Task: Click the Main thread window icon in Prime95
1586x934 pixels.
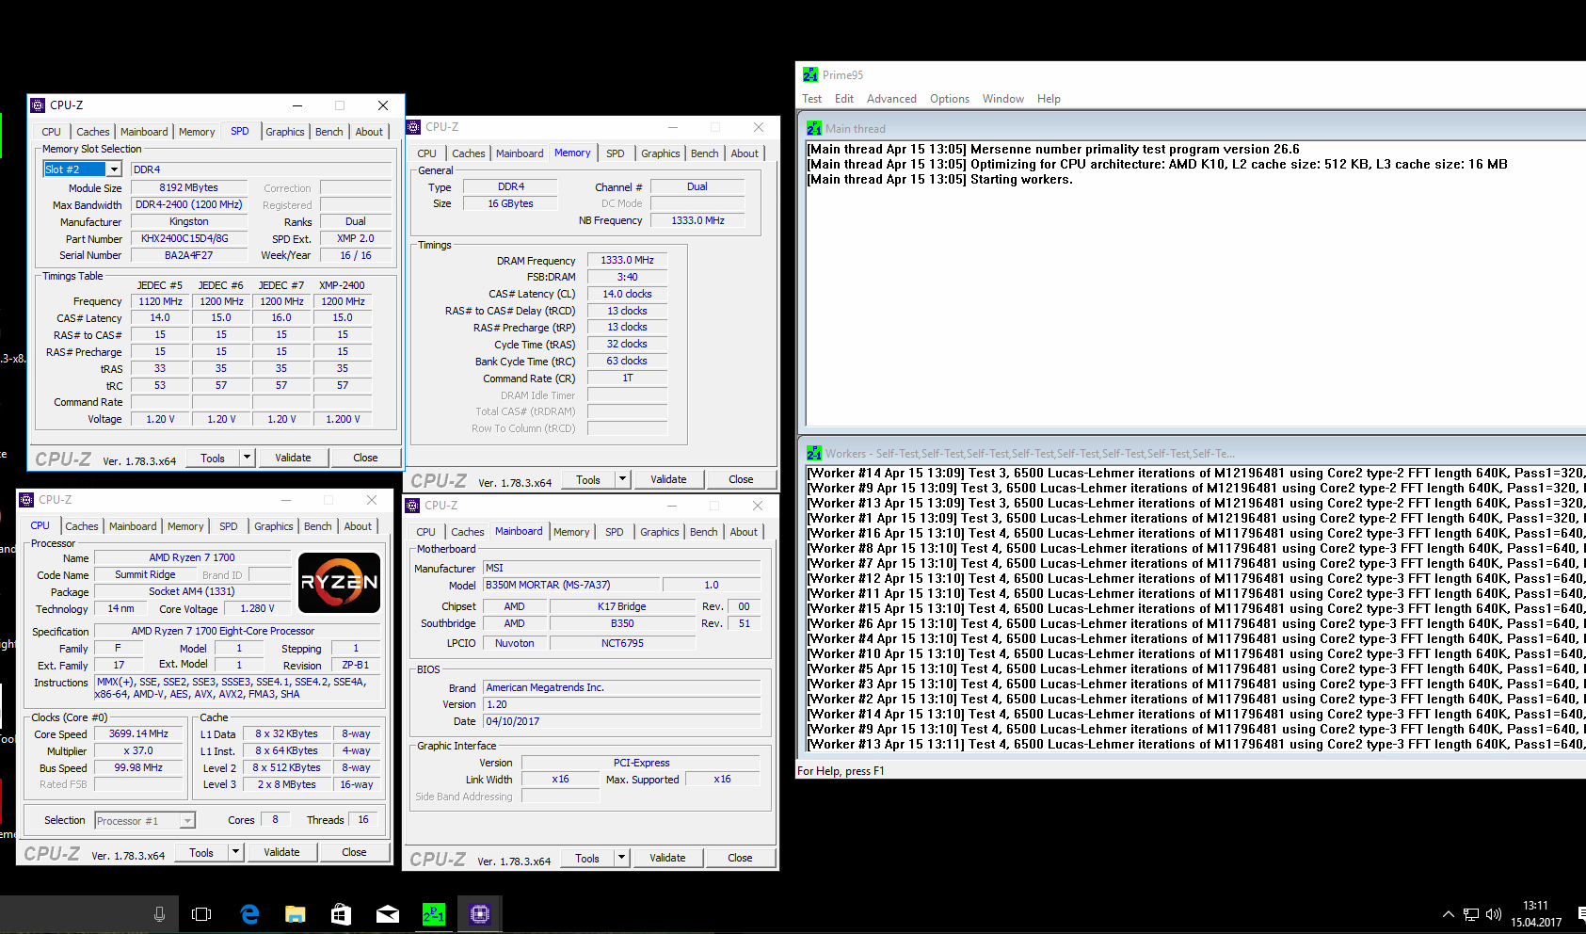Action: point(814,128)
